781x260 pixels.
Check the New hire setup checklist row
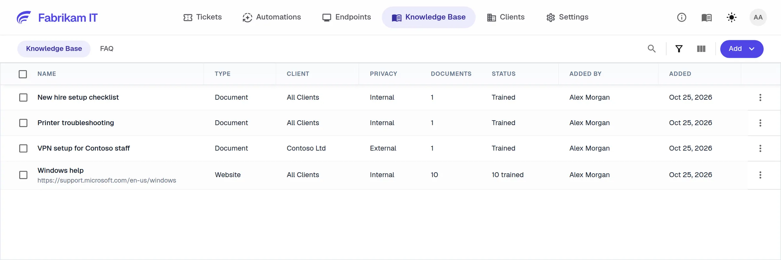pos(23,97)
